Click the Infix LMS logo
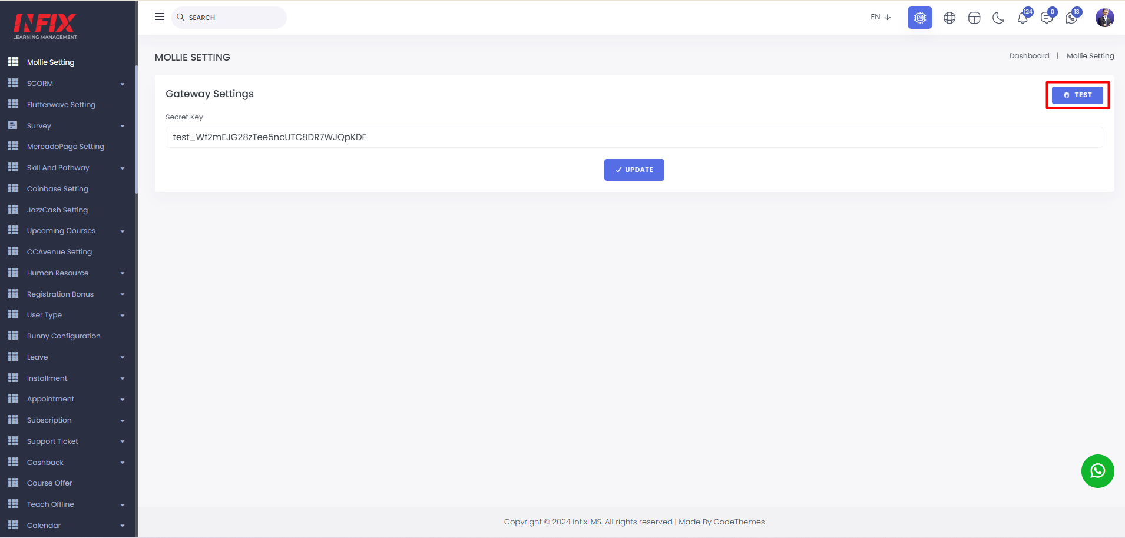Image resolution: width=1125 pixels, height=538 pixels. 45,26
